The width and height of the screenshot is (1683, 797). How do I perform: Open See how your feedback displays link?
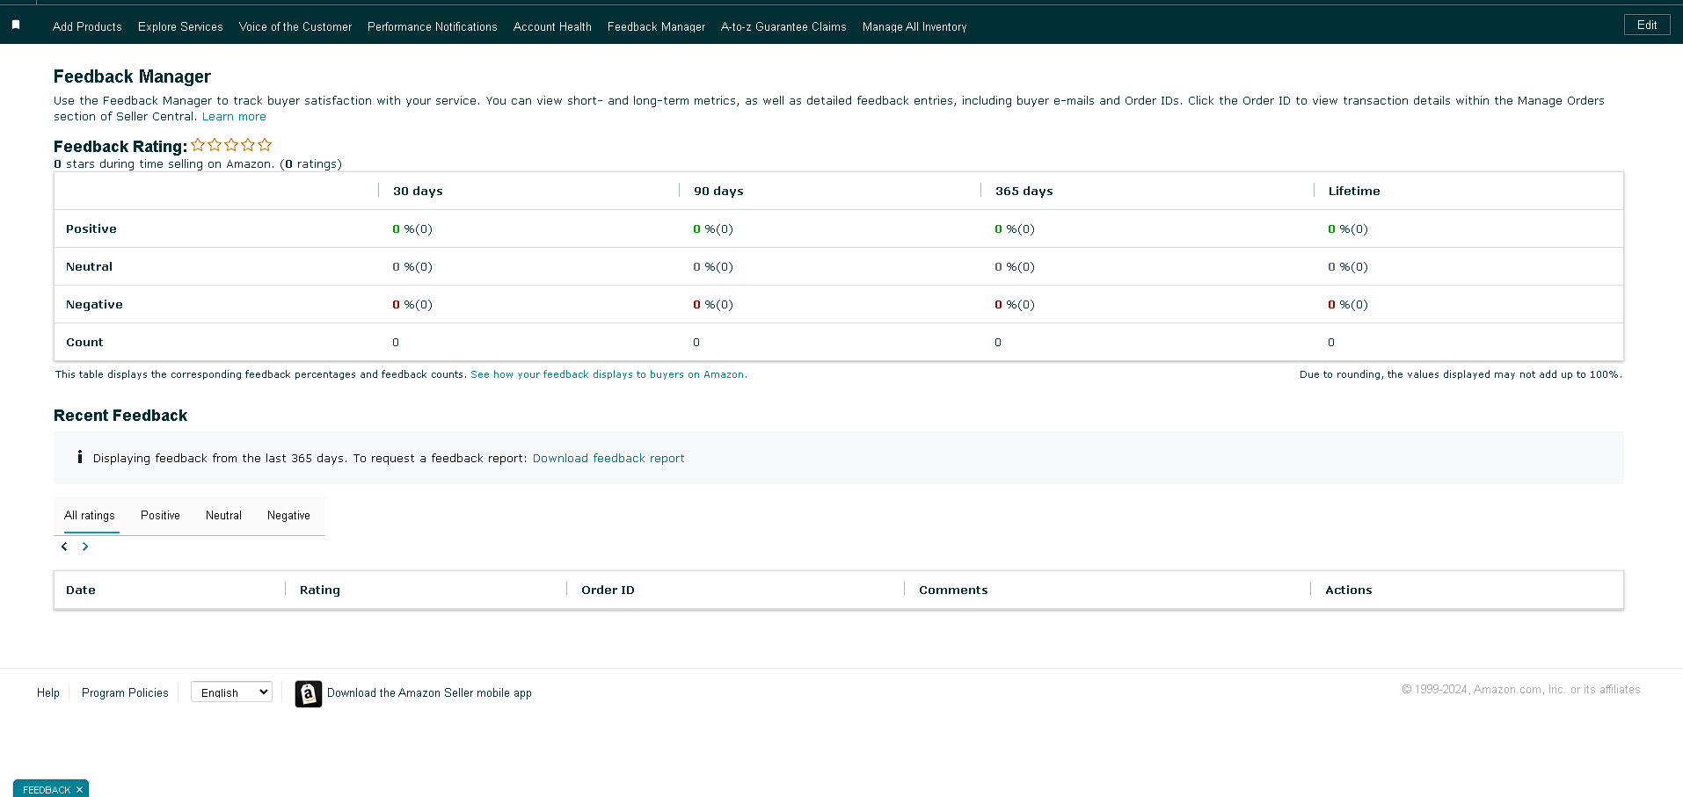coord(608,374)
